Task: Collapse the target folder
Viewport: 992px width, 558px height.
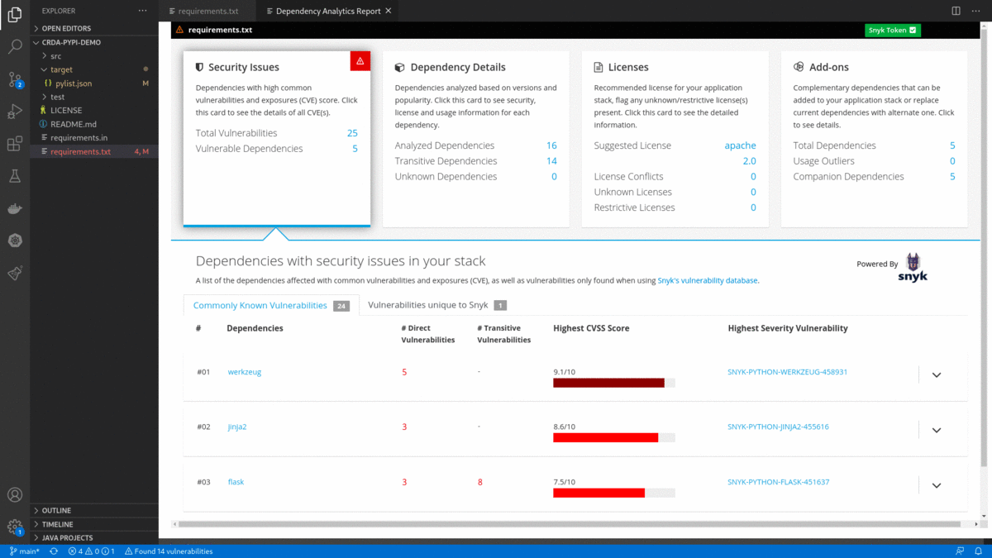Action: [94, 69]
